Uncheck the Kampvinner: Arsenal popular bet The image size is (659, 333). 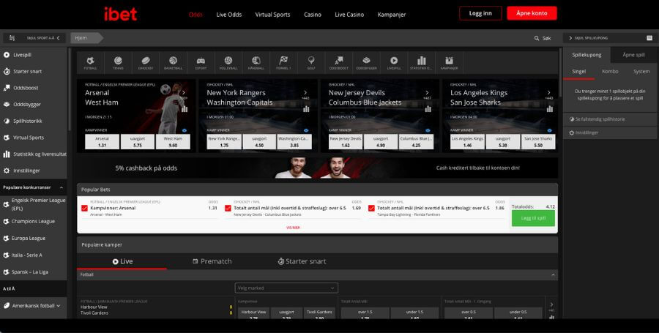pos(84,208)
